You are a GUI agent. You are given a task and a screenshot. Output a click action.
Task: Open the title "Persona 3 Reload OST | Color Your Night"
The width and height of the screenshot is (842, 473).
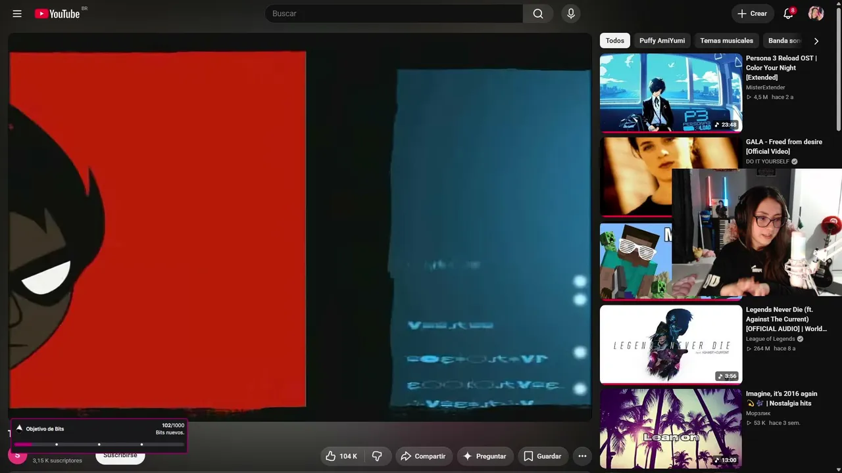(x=781, y=68)
